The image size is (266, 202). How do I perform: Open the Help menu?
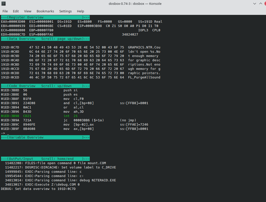coord(80,11)
